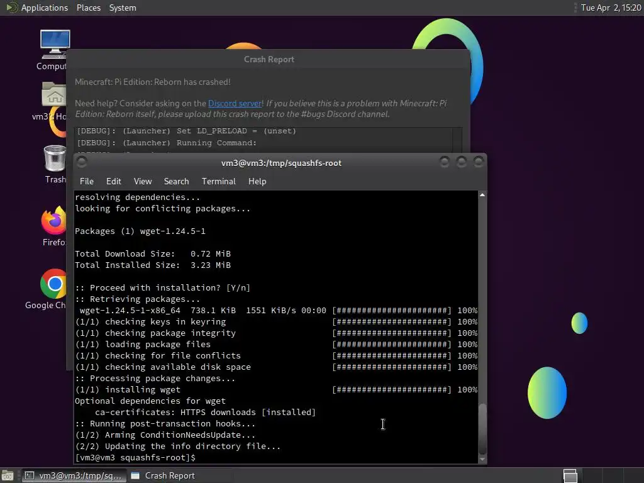
Task: Click the wget download progress bar
Action: click(x=392, y=311)
